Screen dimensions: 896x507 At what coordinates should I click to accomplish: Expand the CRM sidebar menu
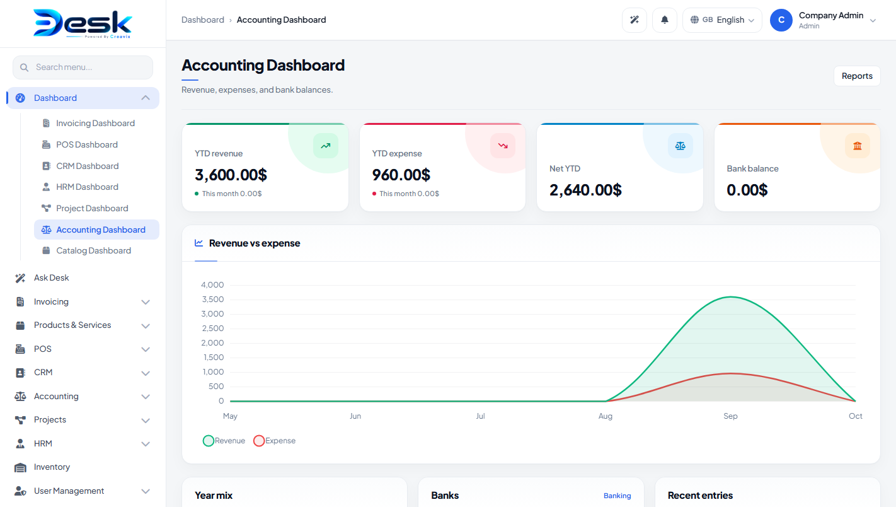click(146, 373)
